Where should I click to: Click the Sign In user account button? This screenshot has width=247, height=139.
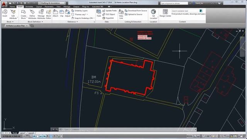click(198, 3)
